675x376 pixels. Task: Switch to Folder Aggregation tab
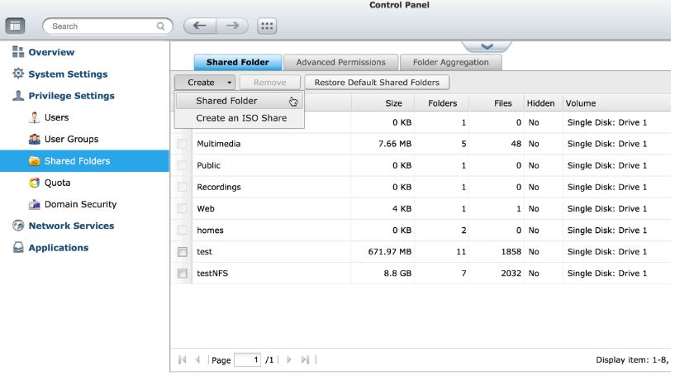[451, 62]
